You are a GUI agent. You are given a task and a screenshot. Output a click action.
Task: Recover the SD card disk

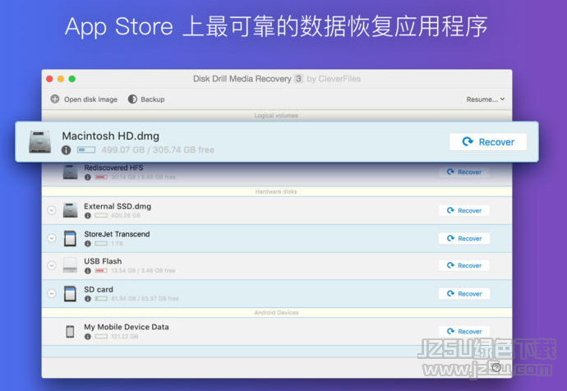[x=464, y=293]
